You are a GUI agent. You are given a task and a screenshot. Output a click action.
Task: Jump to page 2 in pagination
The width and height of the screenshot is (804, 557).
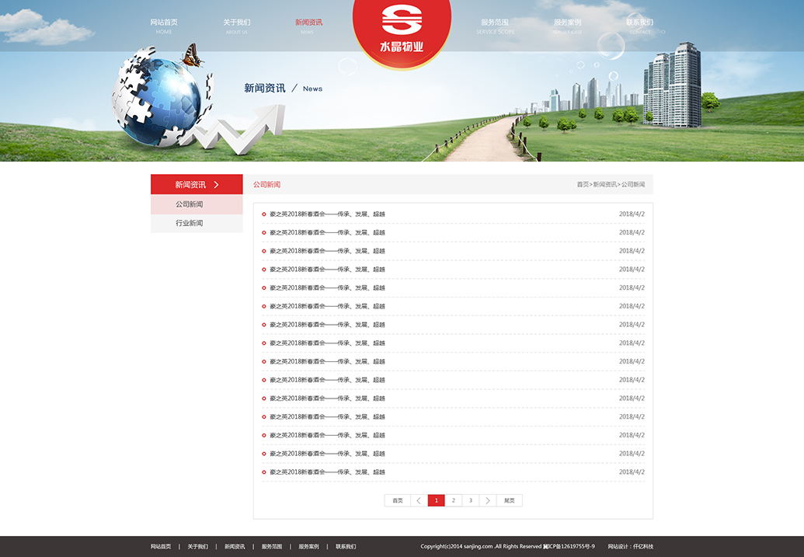(454, 500)
